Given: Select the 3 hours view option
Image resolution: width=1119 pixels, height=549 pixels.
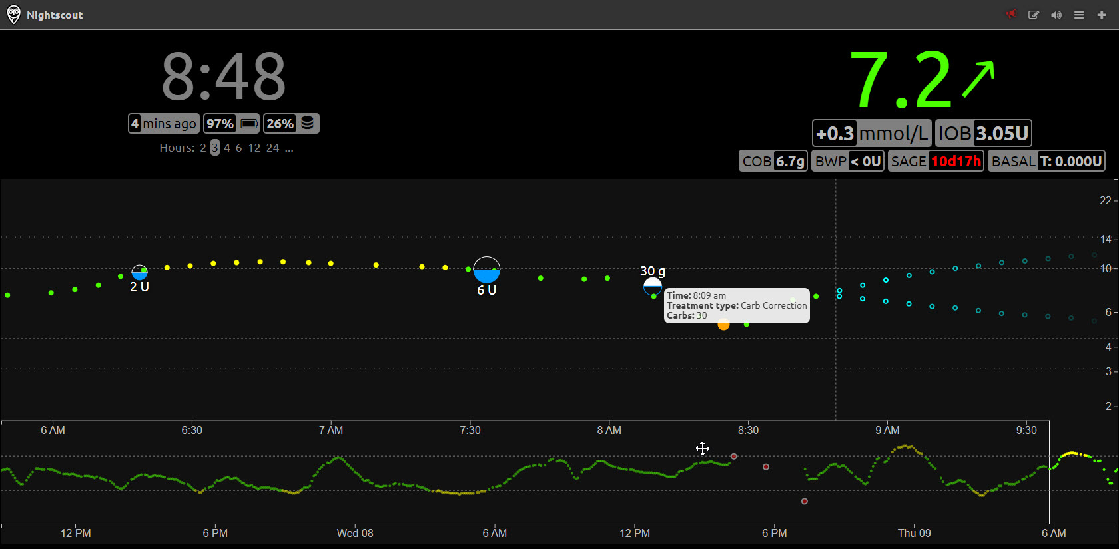Looking at the screenshot, I should coord(215,148).
